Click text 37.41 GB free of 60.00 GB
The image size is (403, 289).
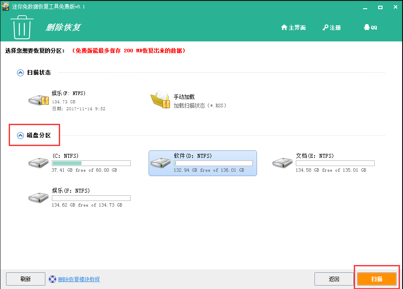[84, 170]
